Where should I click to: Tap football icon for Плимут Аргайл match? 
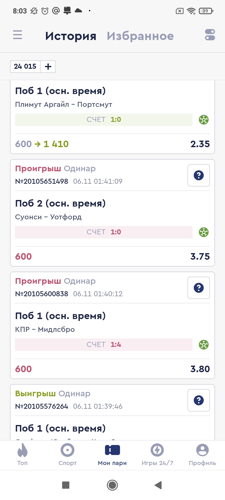pos(204,120)
